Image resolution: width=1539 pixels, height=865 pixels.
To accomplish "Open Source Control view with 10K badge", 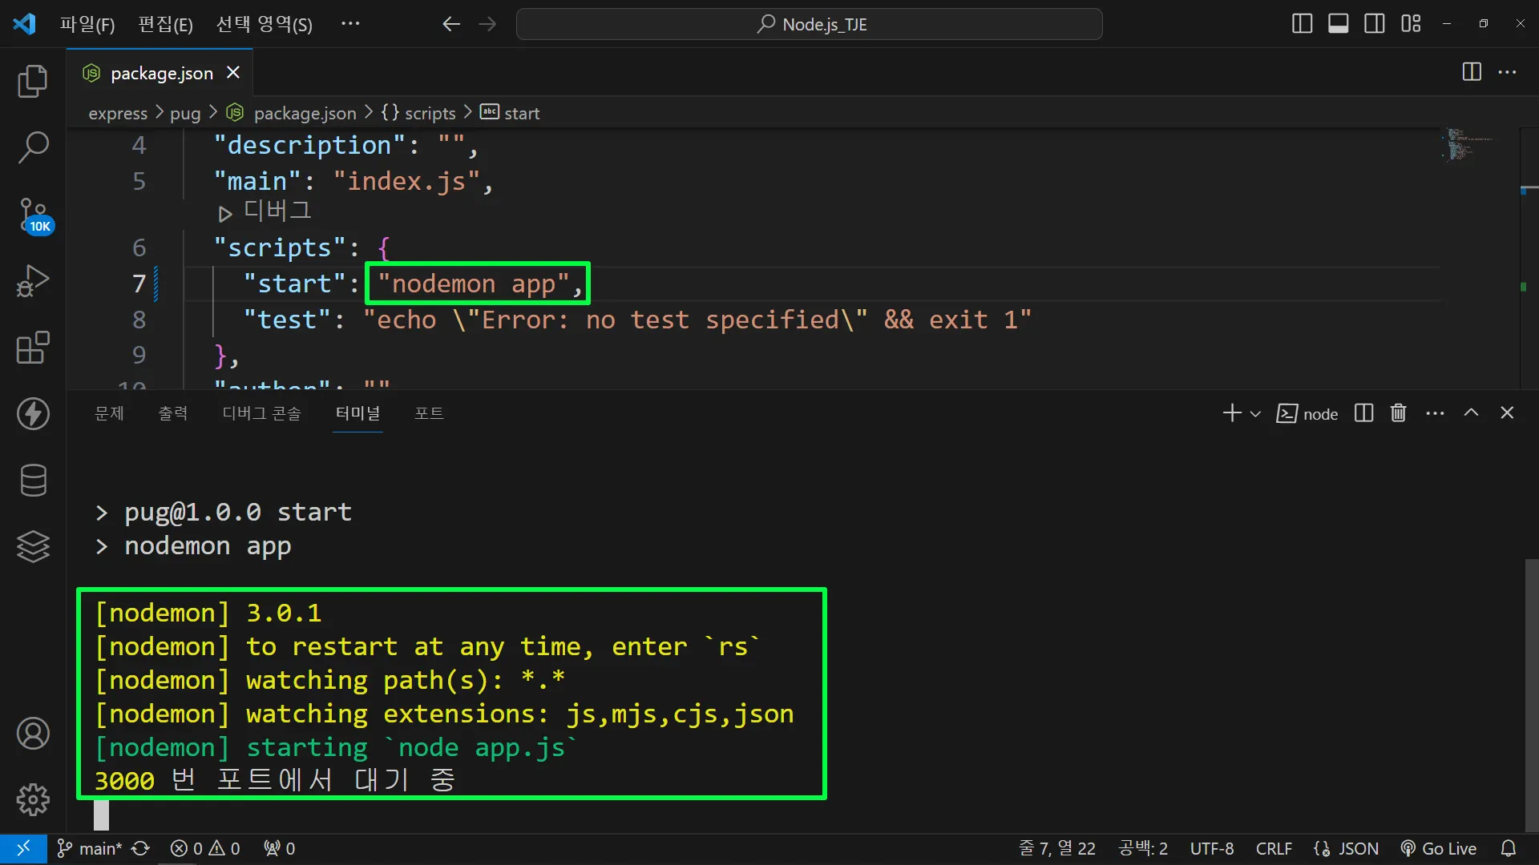I will click(33, 215).
